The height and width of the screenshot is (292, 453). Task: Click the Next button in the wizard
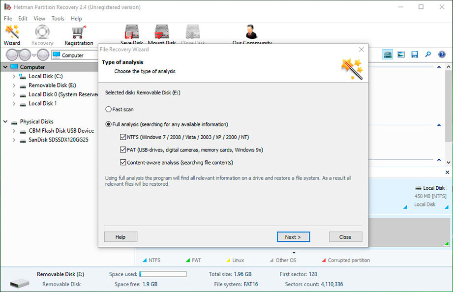(293, 236)
